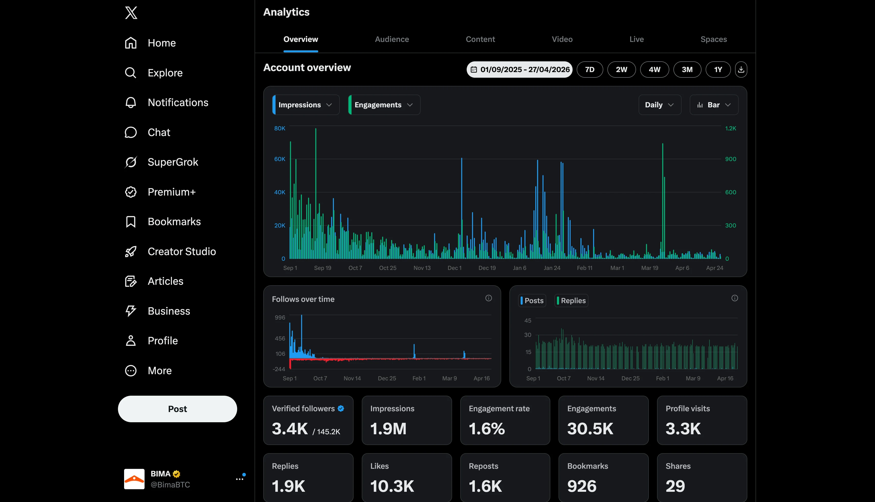The width and height of the screenshot is (875, 502).
Task: Open Premium+ badge icon
Action: (131, 192)
